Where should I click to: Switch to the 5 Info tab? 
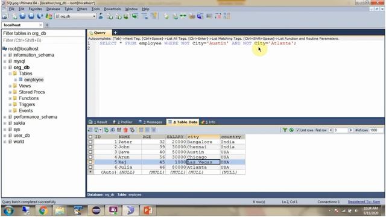coord(209,122)
